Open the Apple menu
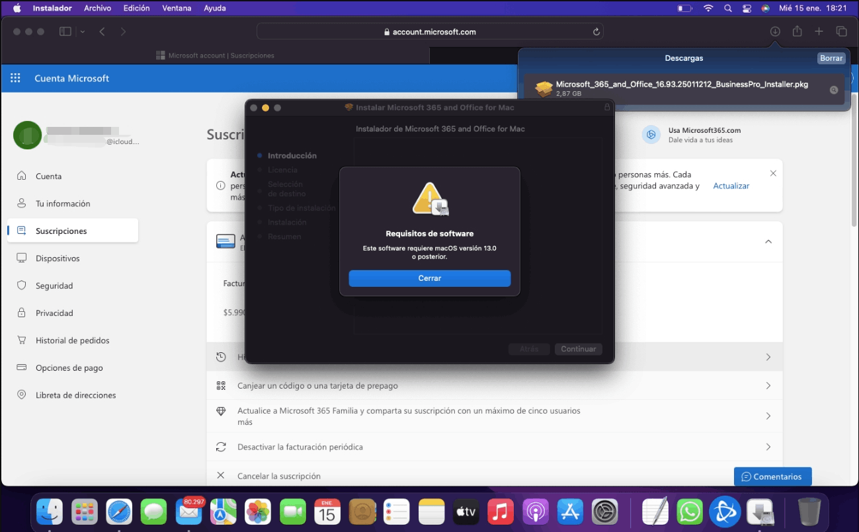Image resolution: width=859 pixels, height=532 pixels. [x=17, y=9]
